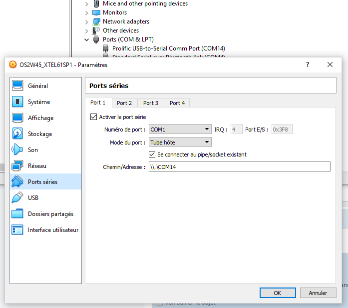The image size is (348, 308).
Task: Open the Général settings icon
Action: coord(17,86)
